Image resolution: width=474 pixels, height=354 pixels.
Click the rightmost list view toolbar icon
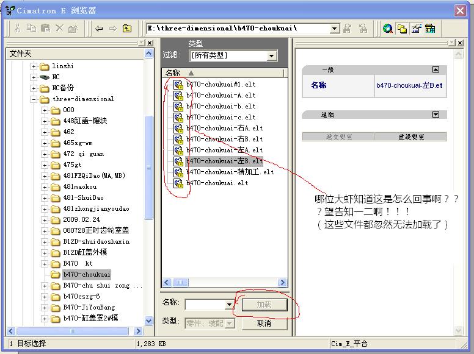point(430,29)
